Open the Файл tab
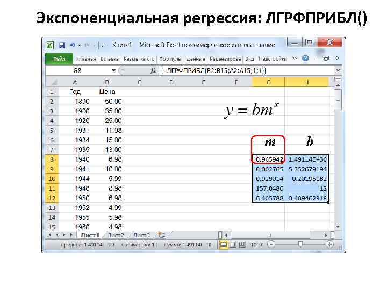 coord(59,59)
